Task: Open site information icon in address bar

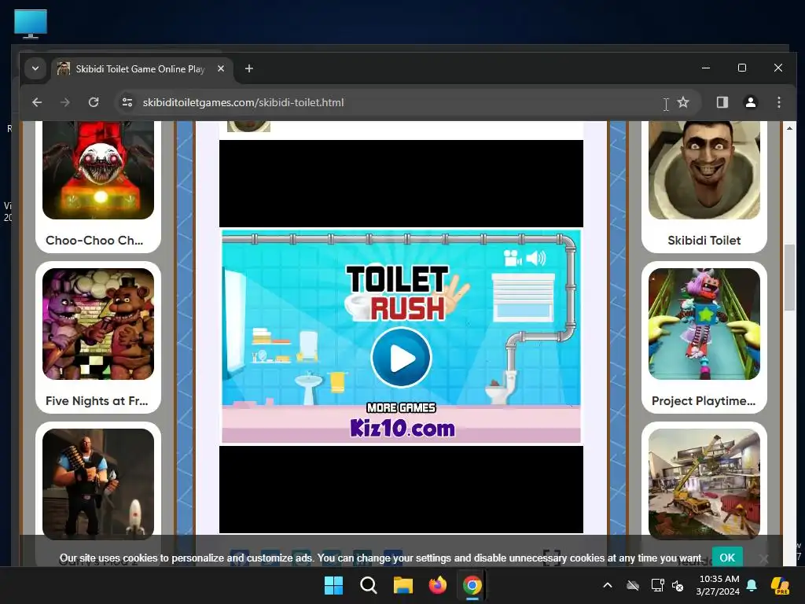Action: point(127,102)
